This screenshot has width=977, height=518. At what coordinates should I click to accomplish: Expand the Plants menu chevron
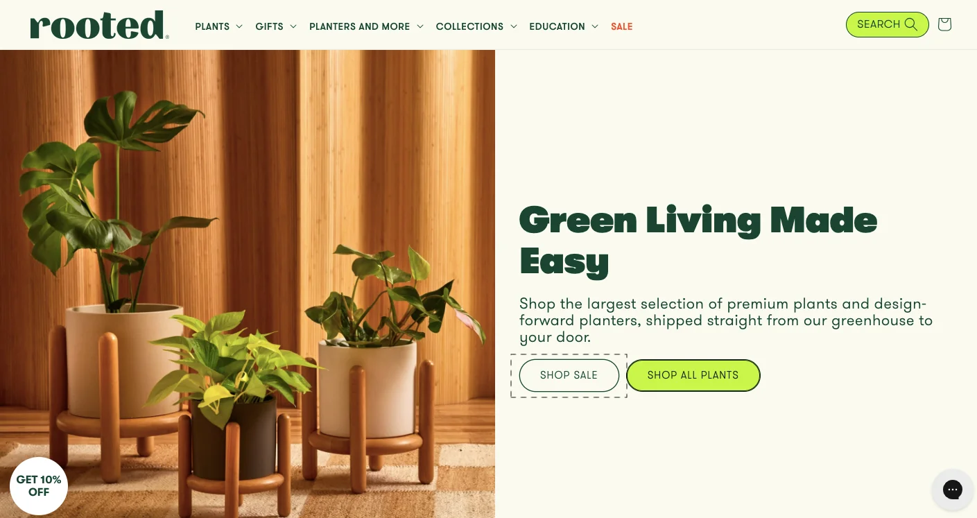click(239, 26)
